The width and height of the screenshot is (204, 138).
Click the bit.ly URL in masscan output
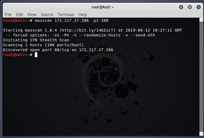point(87,30)
